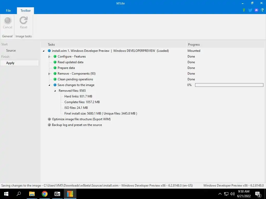Screen dimensions: 266x199
Task: Click green dot next to Read updated data
Action: 55,62
